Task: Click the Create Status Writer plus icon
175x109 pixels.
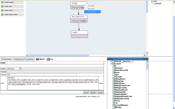Action: (x=2, y=14)
